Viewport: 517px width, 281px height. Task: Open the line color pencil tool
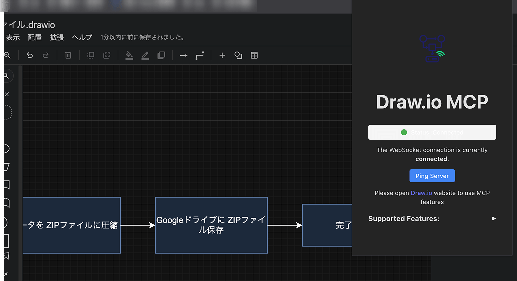click(x=145, y=55)
